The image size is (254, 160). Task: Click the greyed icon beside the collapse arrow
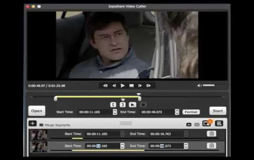(x=197, y=125)
